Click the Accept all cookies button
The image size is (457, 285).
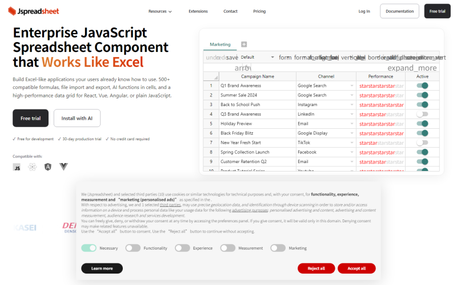coord(356,268)
